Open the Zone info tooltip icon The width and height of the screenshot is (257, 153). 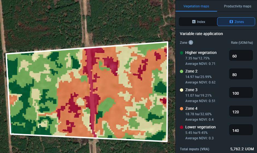(191, 42)
